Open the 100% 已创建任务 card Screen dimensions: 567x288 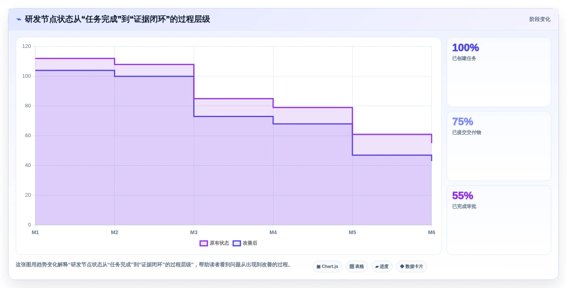point(499,72)
